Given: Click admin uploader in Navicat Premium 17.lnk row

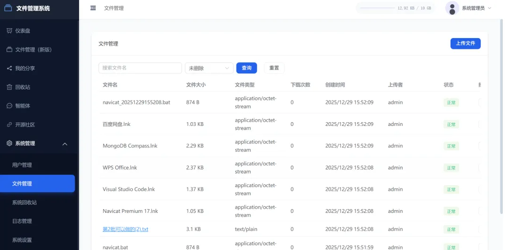Looking at the screenshot, I should (x=395, y=211).
